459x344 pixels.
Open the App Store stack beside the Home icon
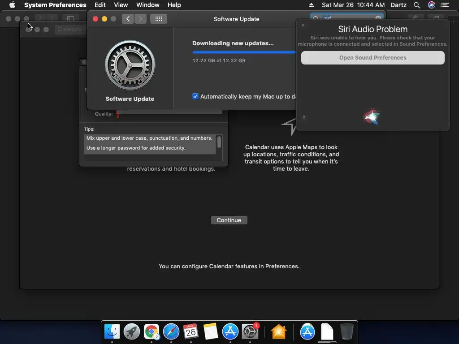(307, 332)
